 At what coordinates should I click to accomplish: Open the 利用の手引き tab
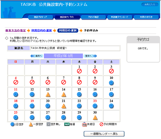146,17
